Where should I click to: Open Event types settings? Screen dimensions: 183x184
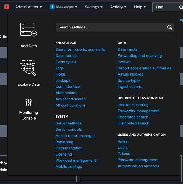click(x=66, y=62)
